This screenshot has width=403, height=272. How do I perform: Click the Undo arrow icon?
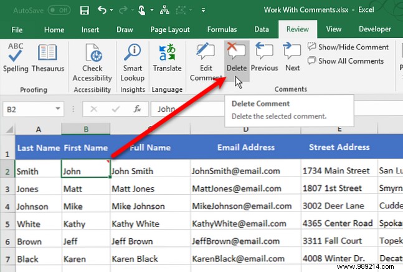click(x=102, y=10)
